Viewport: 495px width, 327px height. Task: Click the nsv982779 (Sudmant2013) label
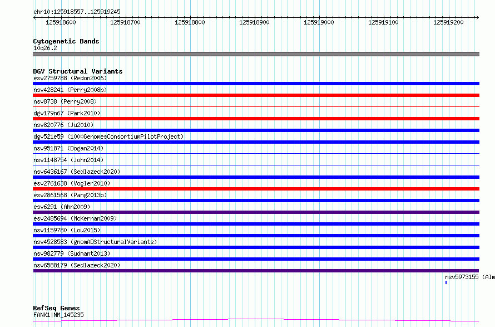(72, 253)
